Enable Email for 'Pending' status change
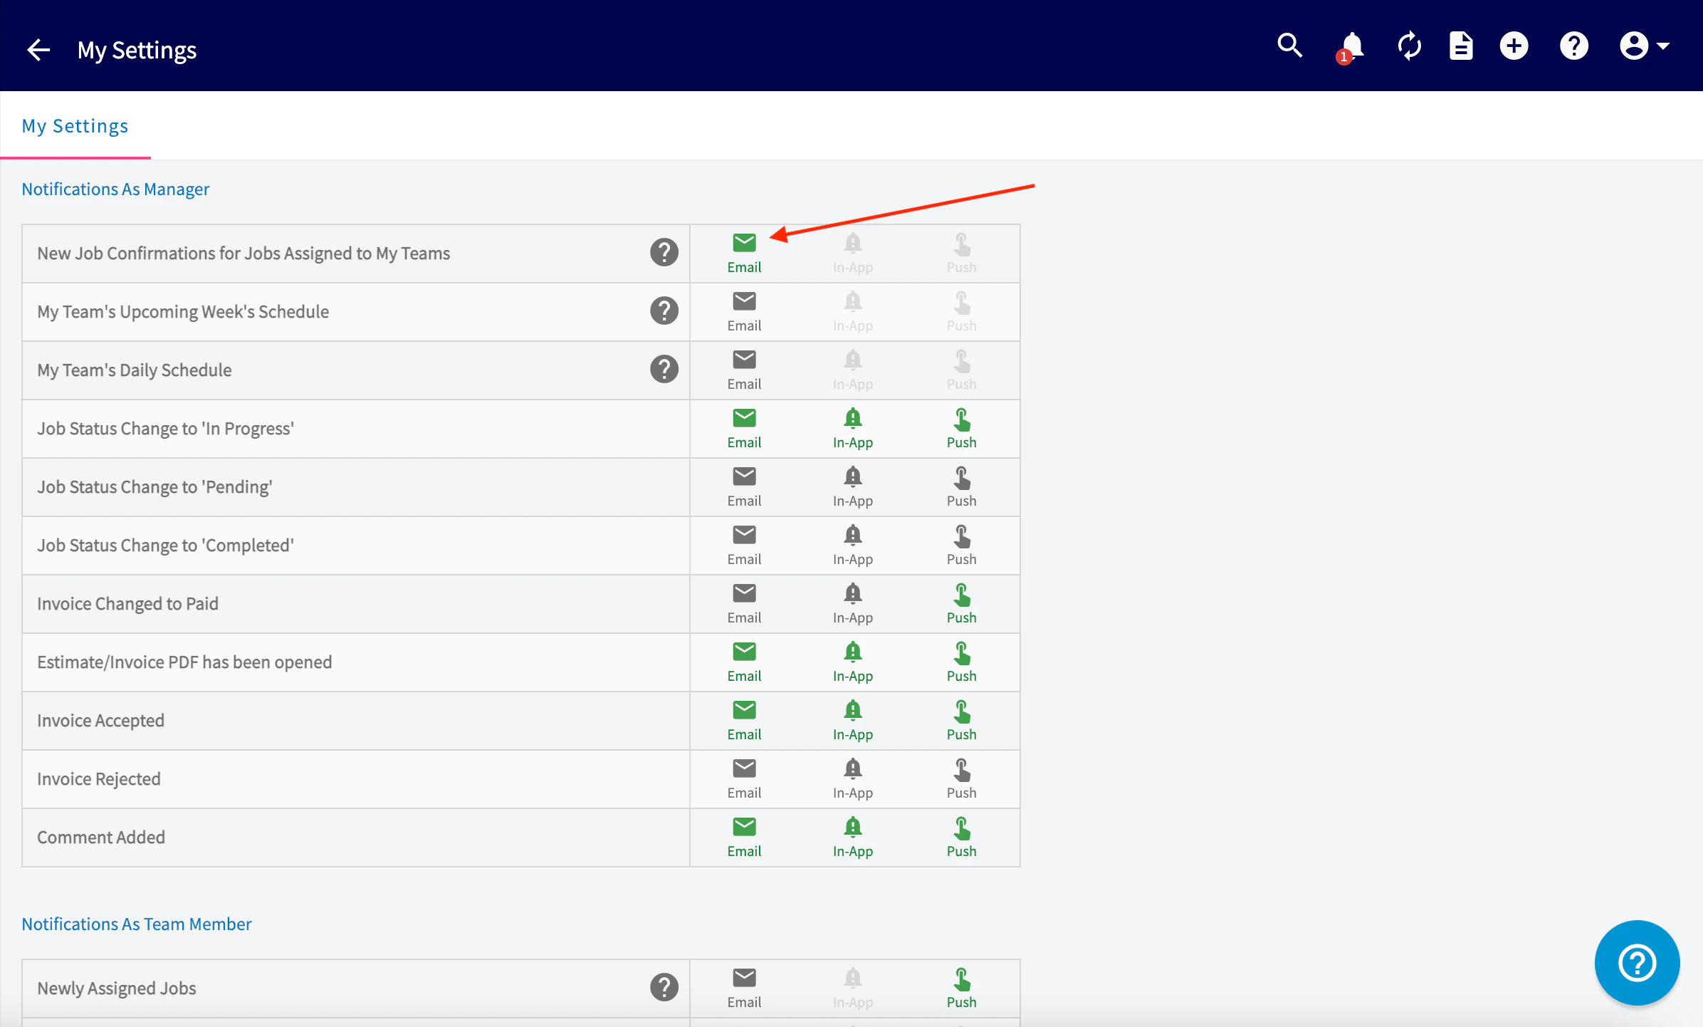 [744, 487]
